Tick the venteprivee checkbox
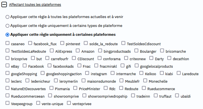The width and height of the screenshot is (203, 109). click(69, 103)
